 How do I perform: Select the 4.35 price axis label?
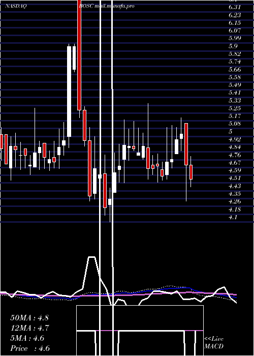[x=235, y=194]
